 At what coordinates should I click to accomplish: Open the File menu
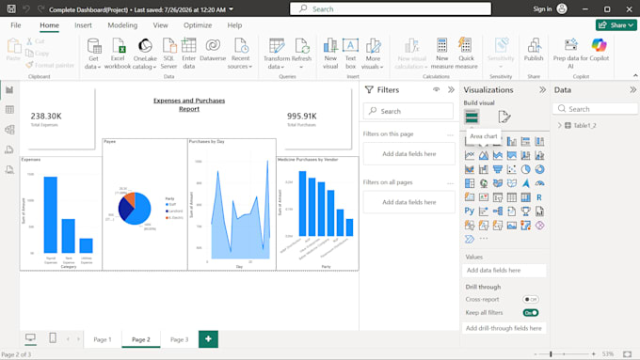coord(15,25)
